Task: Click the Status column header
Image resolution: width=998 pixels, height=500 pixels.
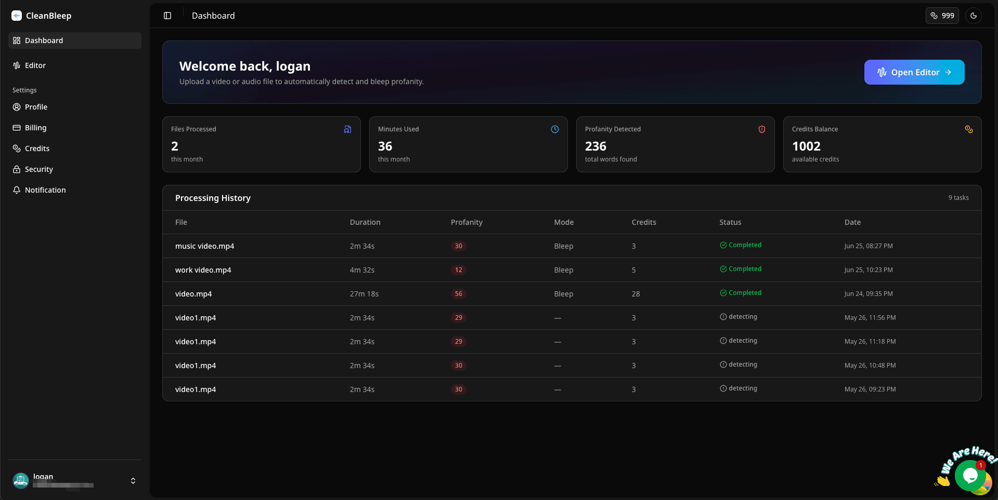Action: pyautogui.click(x=730, y=222)
